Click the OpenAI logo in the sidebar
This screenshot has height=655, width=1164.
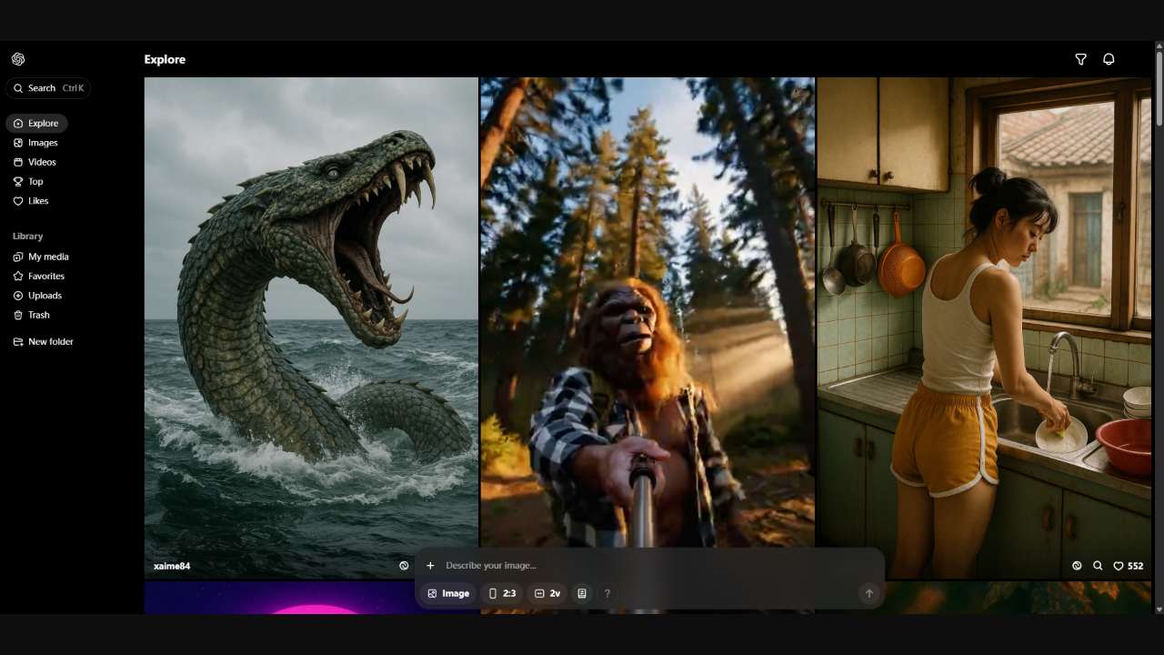pyautogui.click(x=18, y=59)
